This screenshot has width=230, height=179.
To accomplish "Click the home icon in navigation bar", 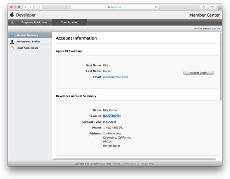I will coord(12,23).
